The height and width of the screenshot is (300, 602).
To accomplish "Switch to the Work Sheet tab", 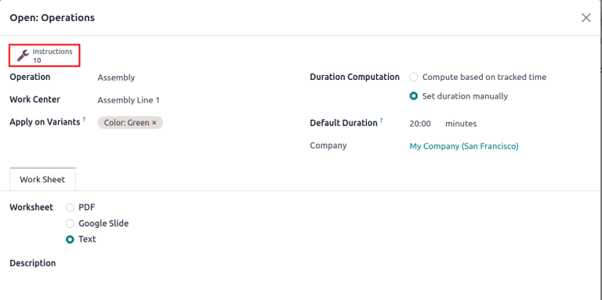I will (x=42, y=179).
